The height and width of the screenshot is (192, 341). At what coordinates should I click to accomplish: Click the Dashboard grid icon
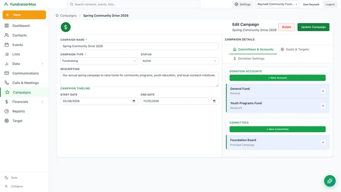click(x=7, y=26)
